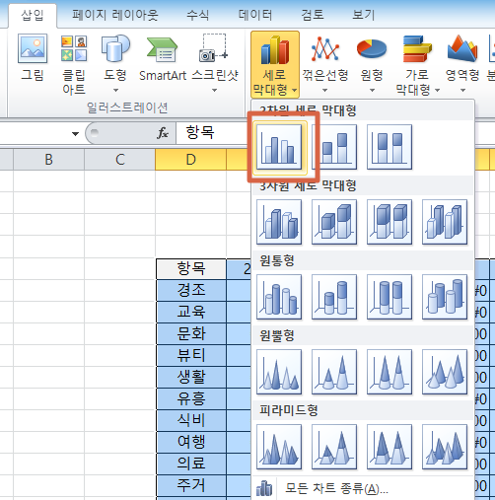Open the 영역형 area chart menu
This screenshot has width=495, height=500.
click(462, 63)
